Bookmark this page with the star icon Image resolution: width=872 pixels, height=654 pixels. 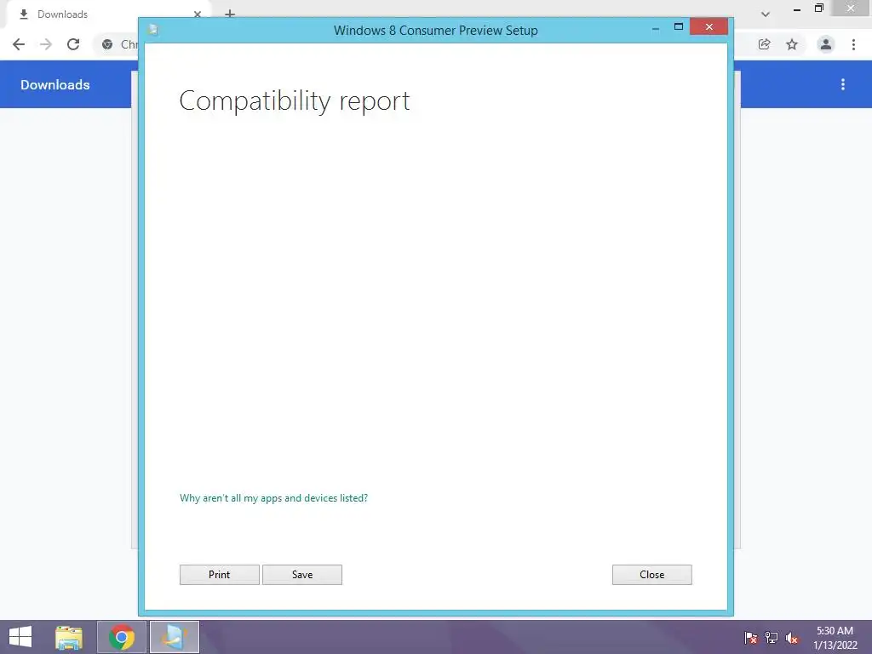[x=792, y=44]
